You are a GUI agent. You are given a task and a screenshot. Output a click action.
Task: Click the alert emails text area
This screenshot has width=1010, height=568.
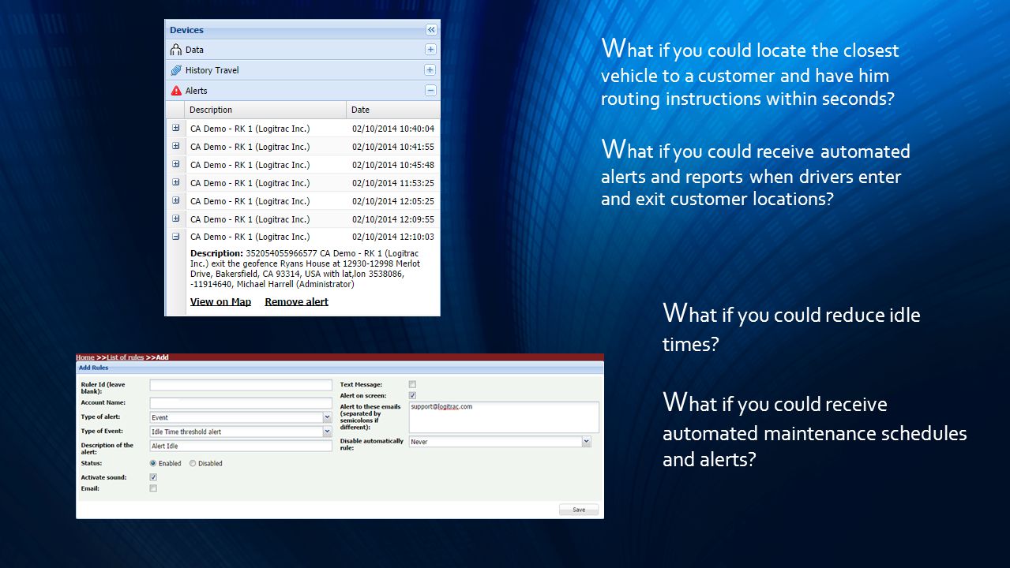point(504,417)
